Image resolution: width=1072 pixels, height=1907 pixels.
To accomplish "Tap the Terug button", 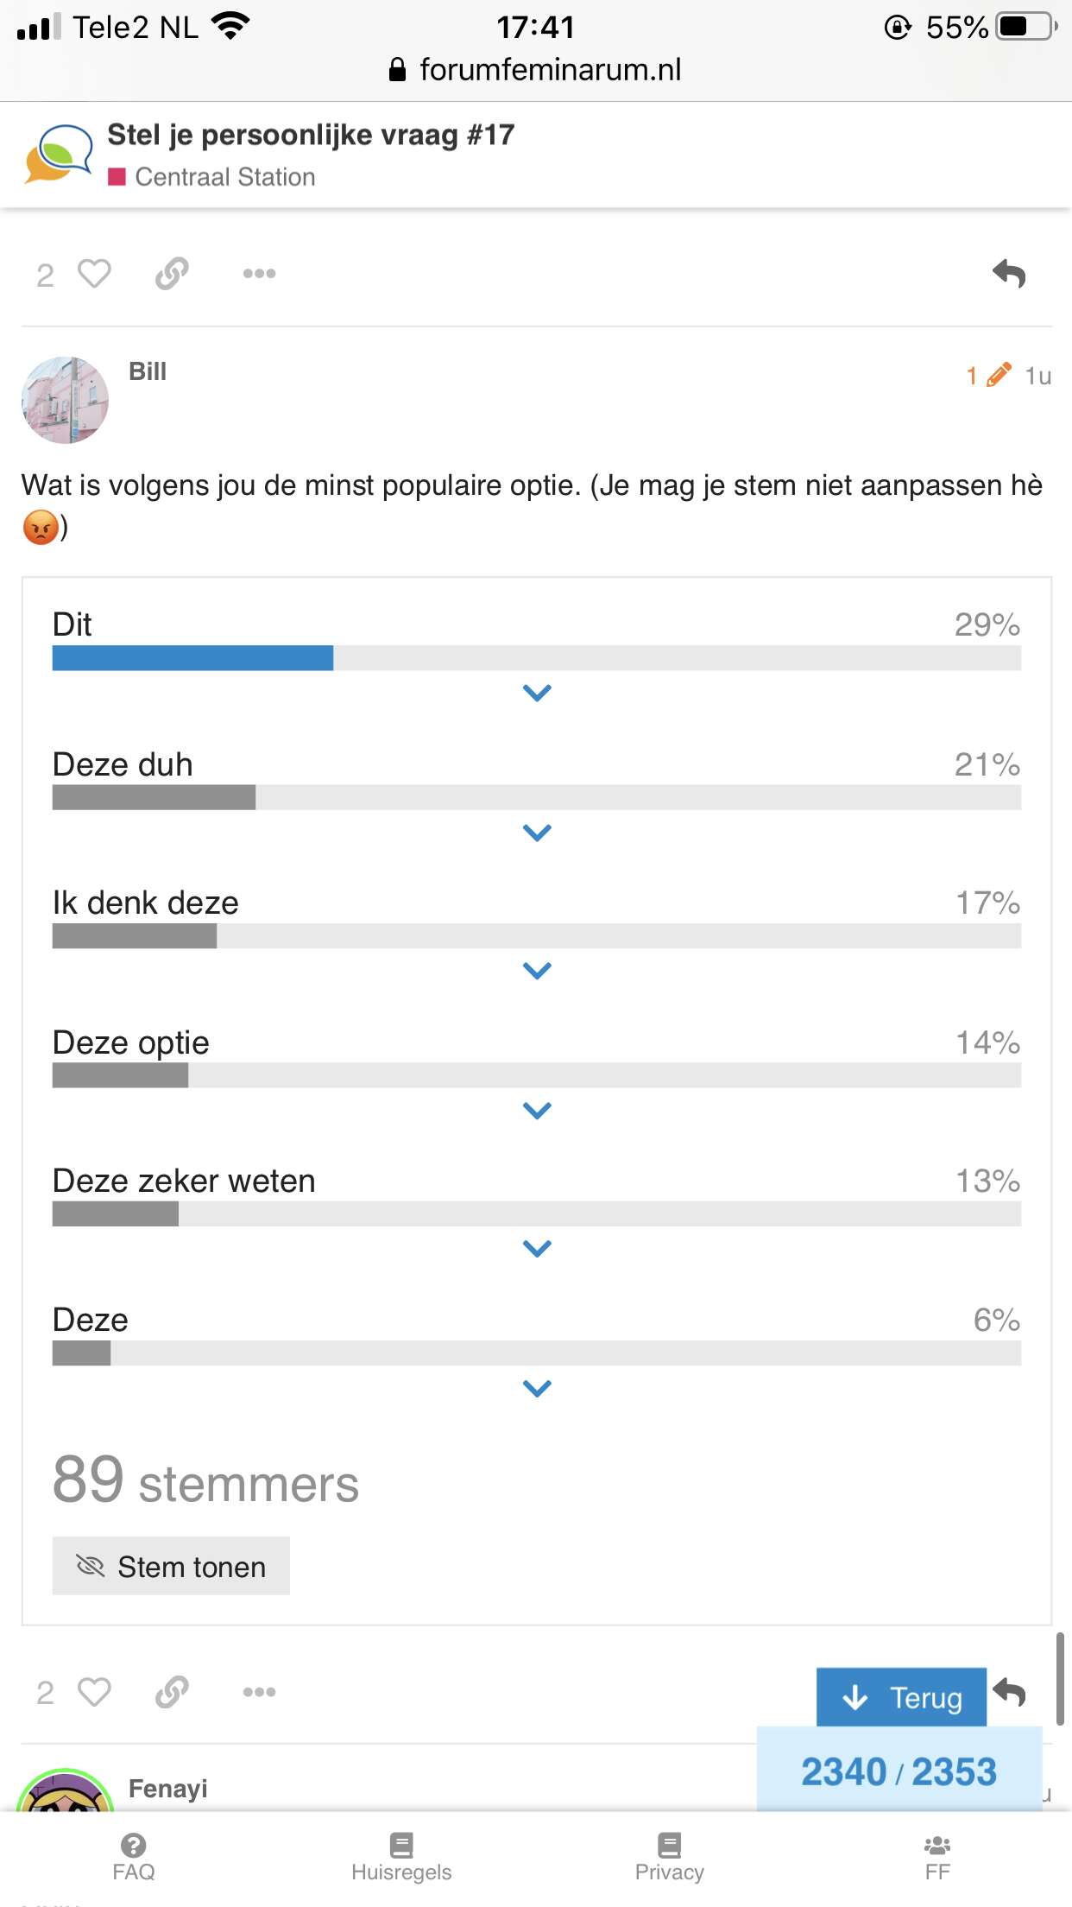I will [901, 1697].
